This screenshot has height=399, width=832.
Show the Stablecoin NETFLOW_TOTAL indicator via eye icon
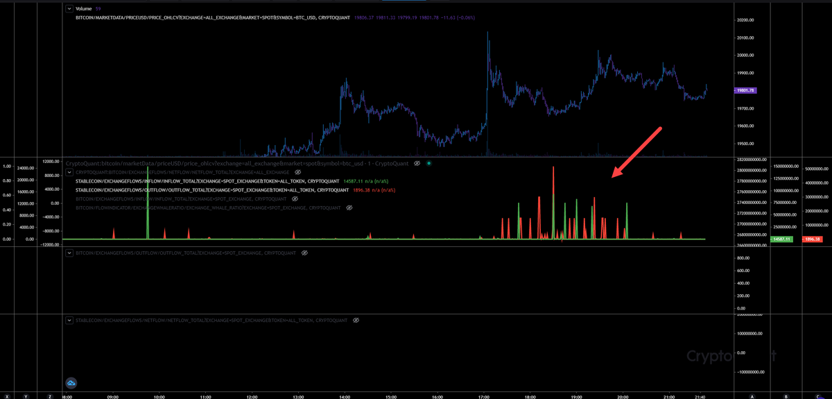coord(356,321)
